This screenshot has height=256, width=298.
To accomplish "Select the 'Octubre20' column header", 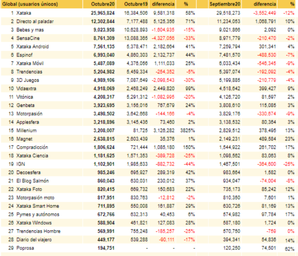I will pyautogui.click(x=103, y=4).
